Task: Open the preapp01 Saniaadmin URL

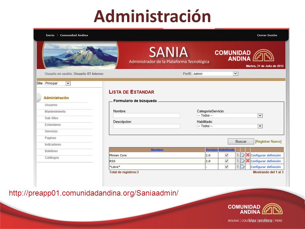Action: [x=94, y=193]
